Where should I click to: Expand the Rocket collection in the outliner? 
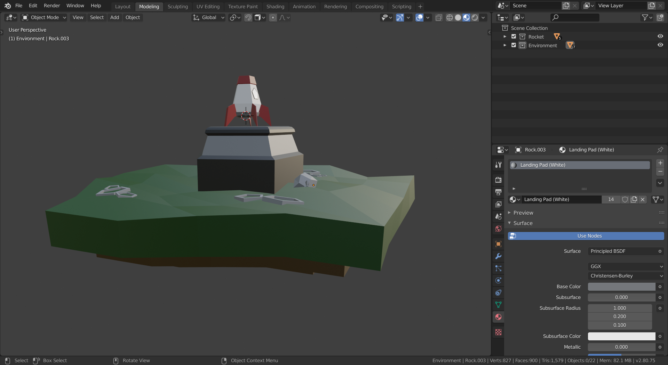pos(505,36)
